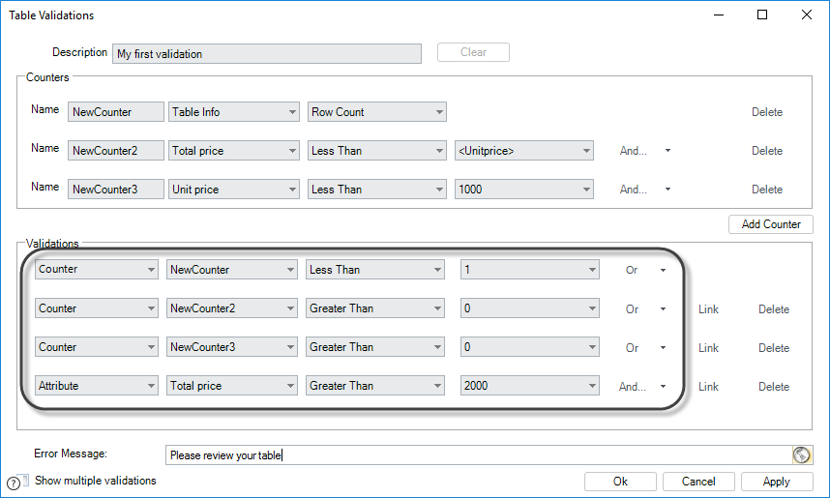Open Row Count dropdown for NewCounter

click(377, 111)
